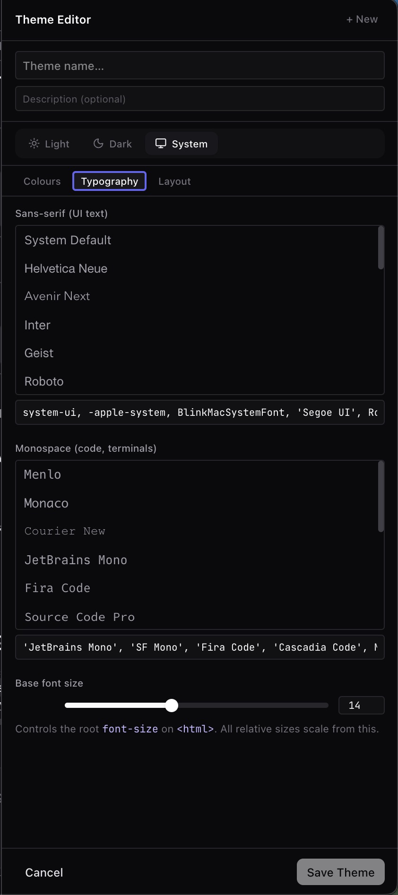Pick Fira Code from the monospace list
Viewport: 398px width, 895px height.
click(x=57, y=588)
